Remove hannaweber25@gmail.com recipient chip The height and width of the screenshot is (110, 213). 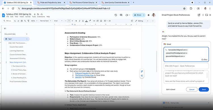(x=187, y=50)
